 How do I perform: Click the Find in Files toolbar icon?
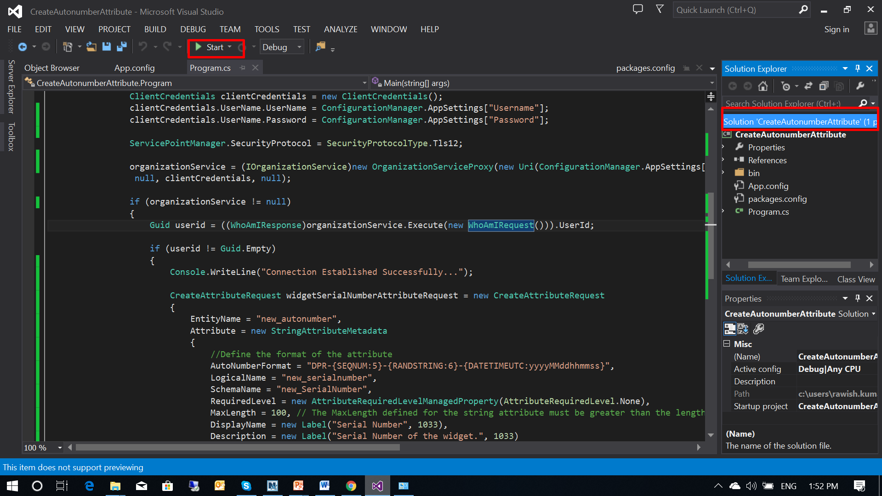coord(320,47)
